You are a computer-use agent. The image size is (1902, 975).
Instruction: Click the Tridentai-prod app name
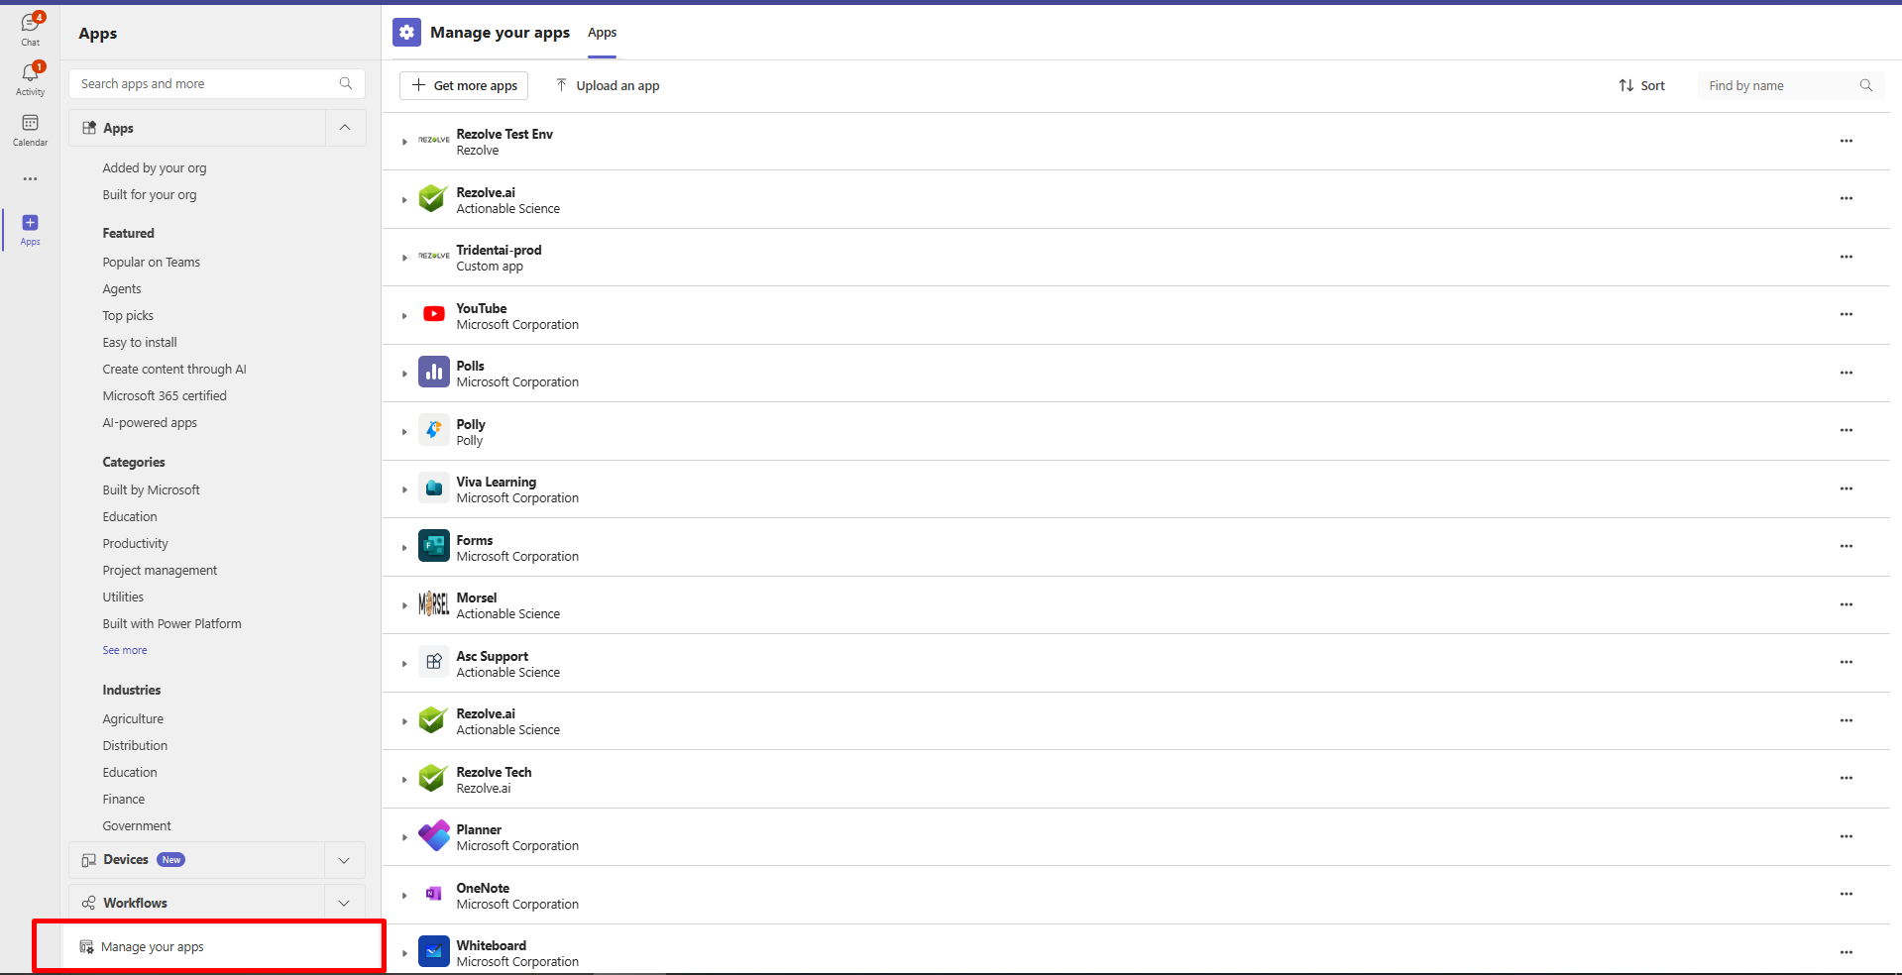(499, 251)
